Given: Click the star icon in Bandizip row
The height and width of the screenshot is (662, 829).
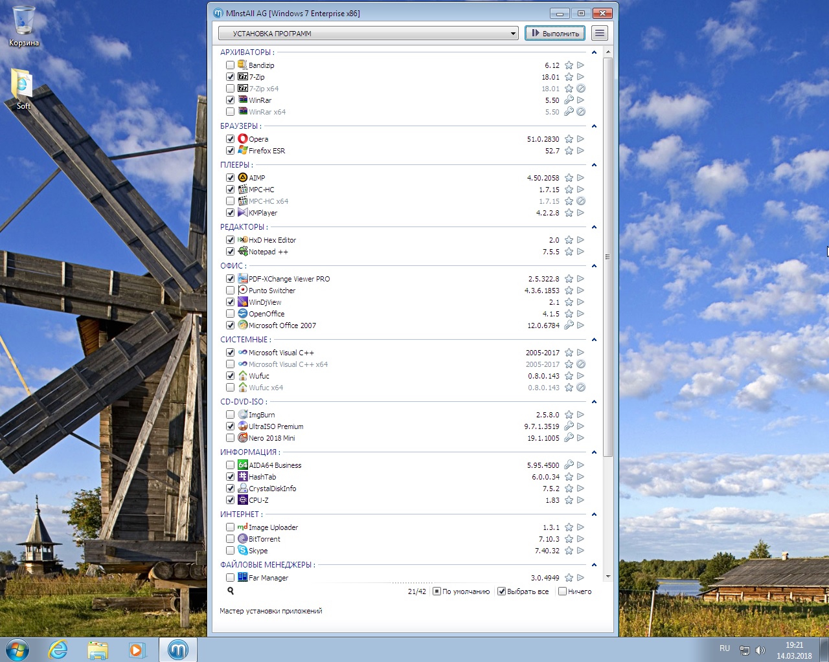Looking at the screenshot, I should coord(569,65).
